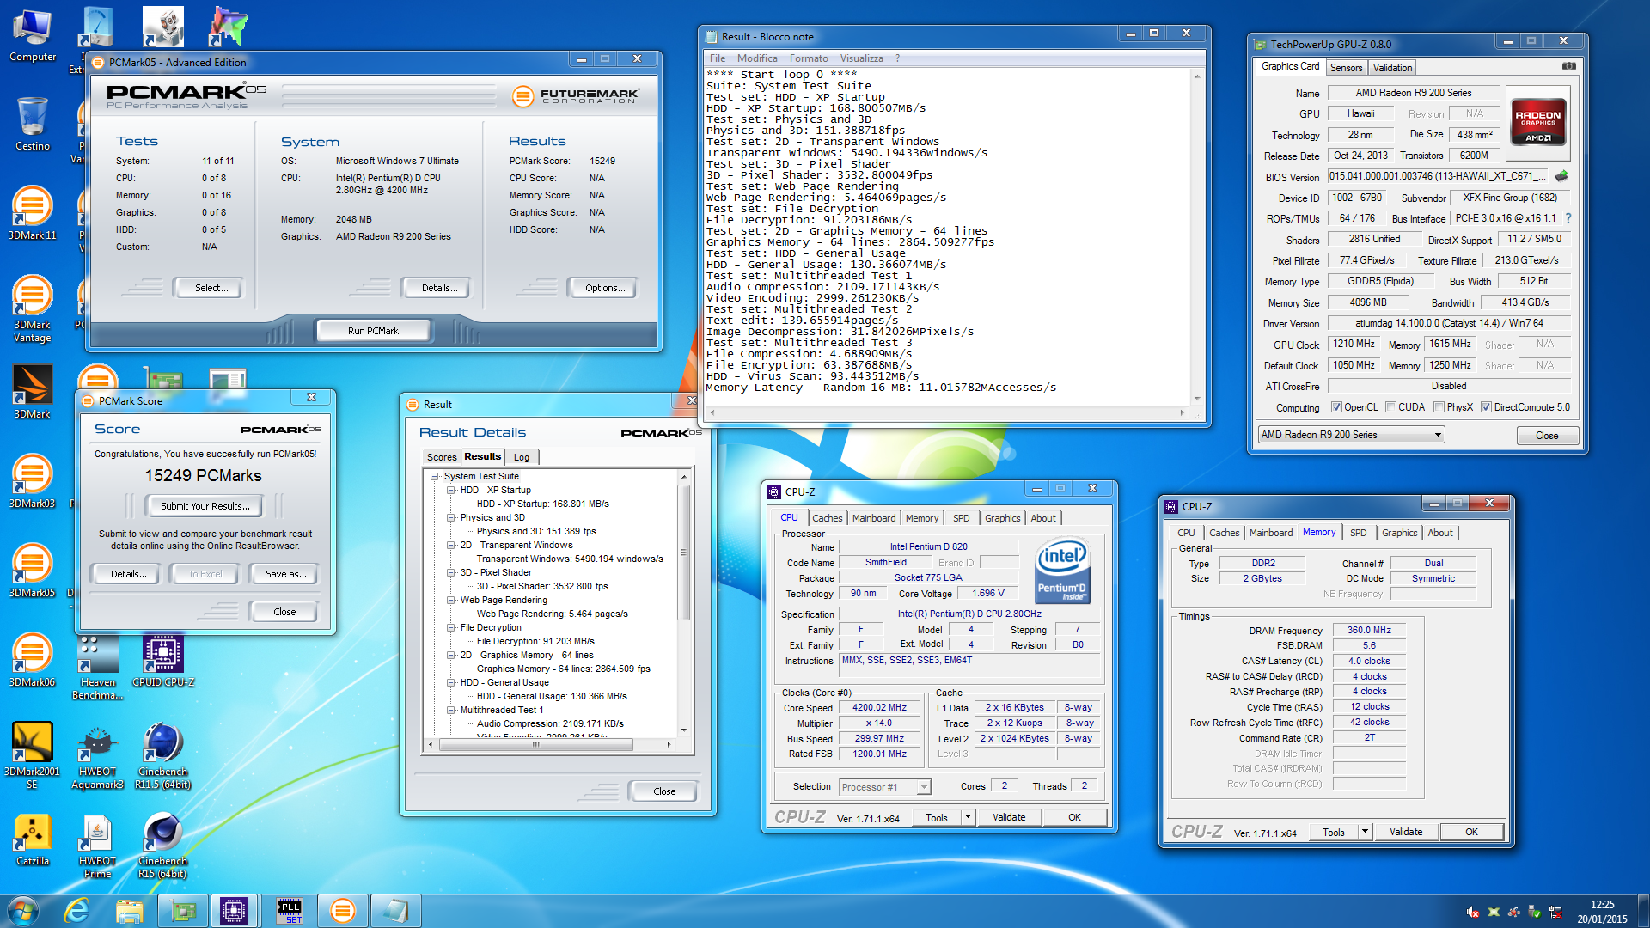
Task: Switch to the Sensors tab in GPU-Z
Action: coord(1346,68)
